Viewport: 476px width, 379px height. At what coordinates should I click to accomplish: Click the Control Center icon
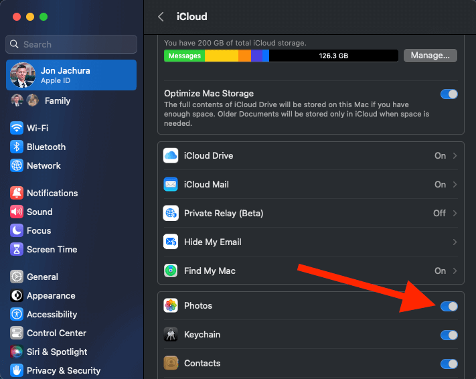pos(16,333)
